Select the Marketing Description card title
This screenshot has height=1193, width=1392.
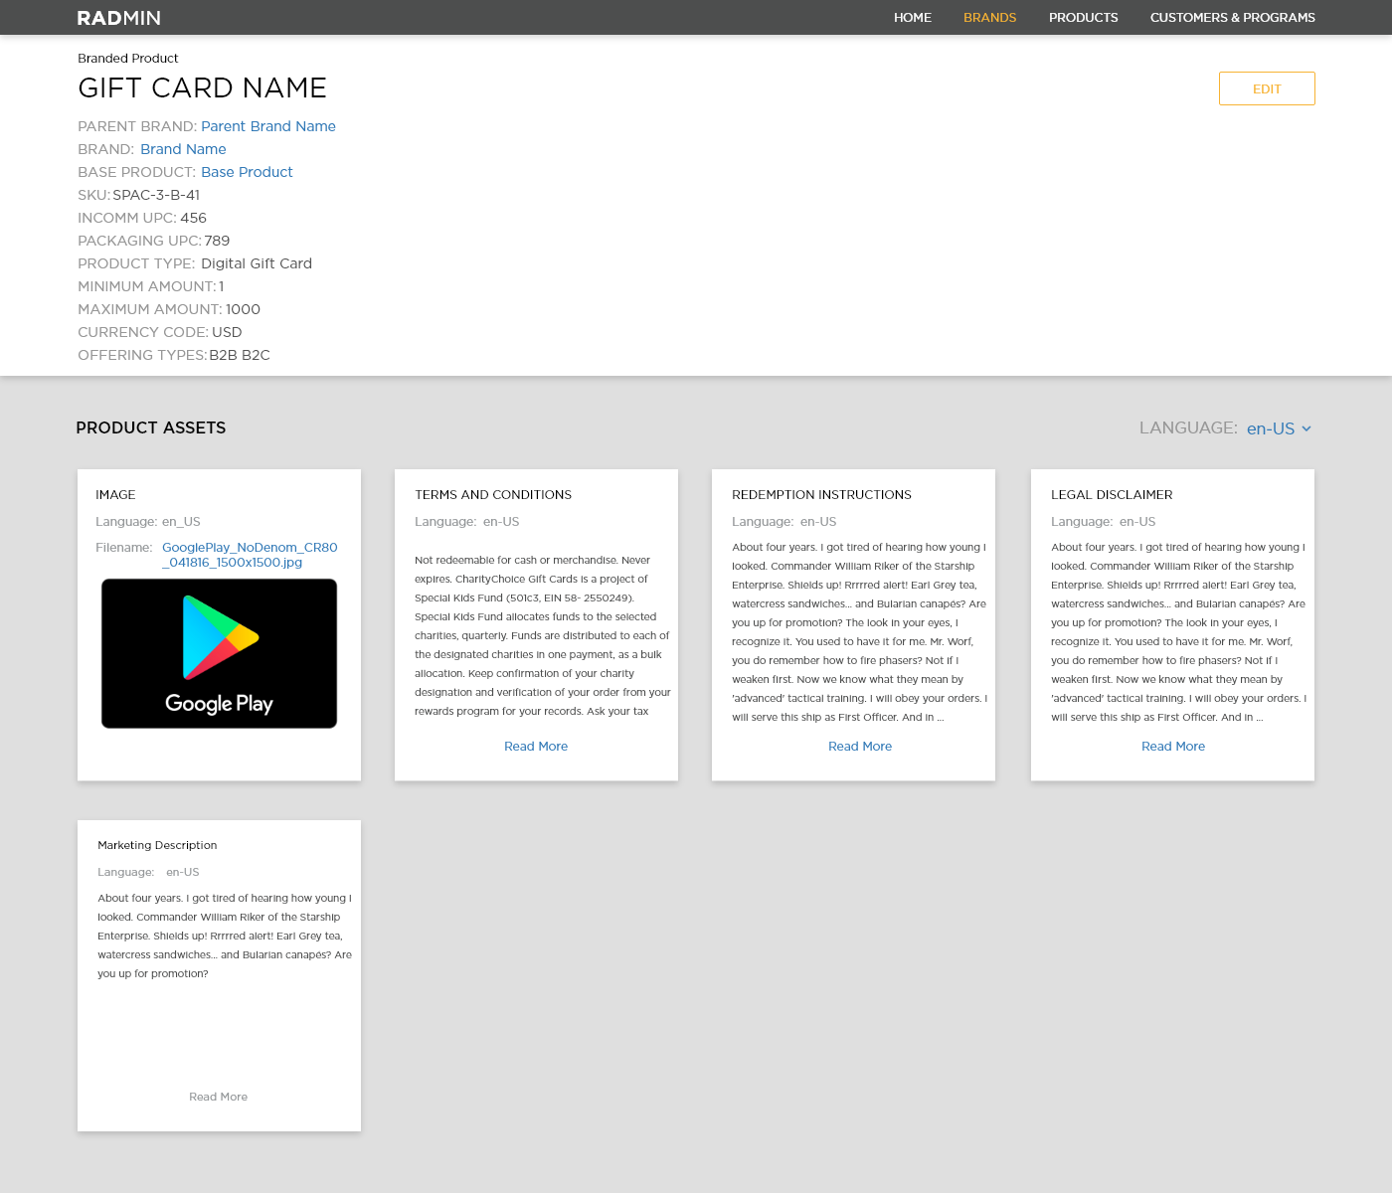tap(156, 845)
